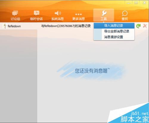Open the 讨论组 discussion group tab
Screen dimensions: 149x123
pyautogui.click(x=15, y=15)
